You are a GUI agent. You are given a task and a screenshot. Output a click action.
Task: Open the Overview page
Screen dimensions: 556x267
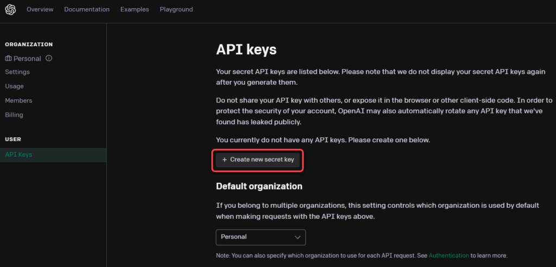click(40, 10)
